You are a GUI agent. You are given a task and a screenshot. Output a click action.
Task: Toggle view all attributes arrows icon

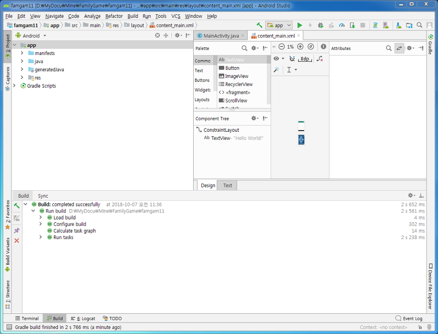[399, 48]
